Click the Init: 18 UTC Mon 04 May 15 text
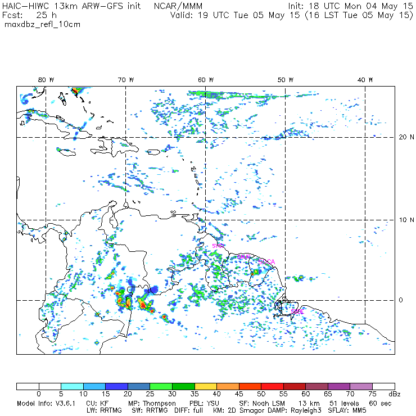This screenshot has height=416, width=416. [x=351, y=6]
